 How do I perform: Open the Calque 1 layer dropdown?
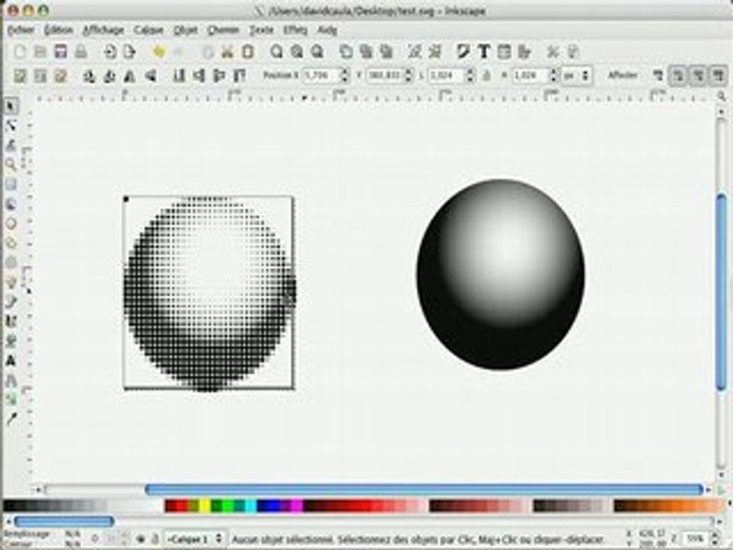pos(195,539)
